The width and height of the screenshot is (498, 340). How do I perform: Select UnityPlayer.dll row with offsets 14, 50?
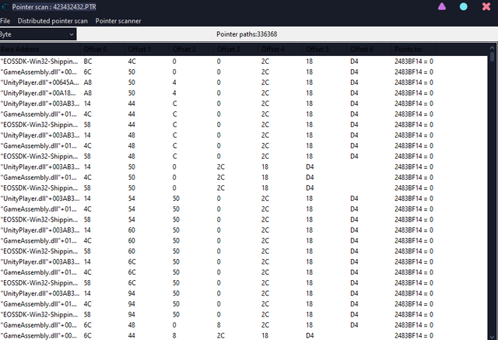click(244, 167)
